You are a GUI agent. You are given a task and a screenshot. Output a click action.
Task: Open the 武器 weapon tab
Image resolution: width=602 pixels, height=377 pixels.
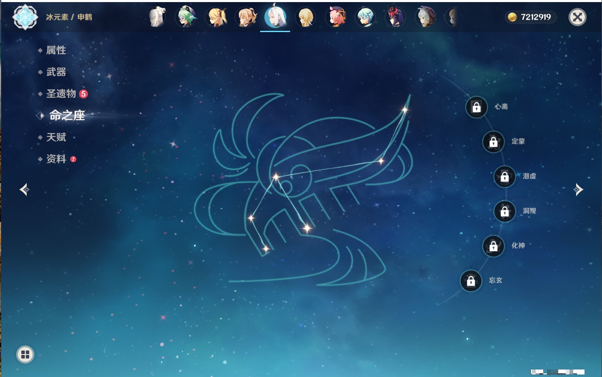coord(56,72)
